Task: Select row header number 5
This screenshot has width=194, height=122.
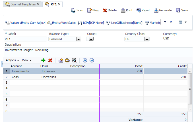Action: 7,94
